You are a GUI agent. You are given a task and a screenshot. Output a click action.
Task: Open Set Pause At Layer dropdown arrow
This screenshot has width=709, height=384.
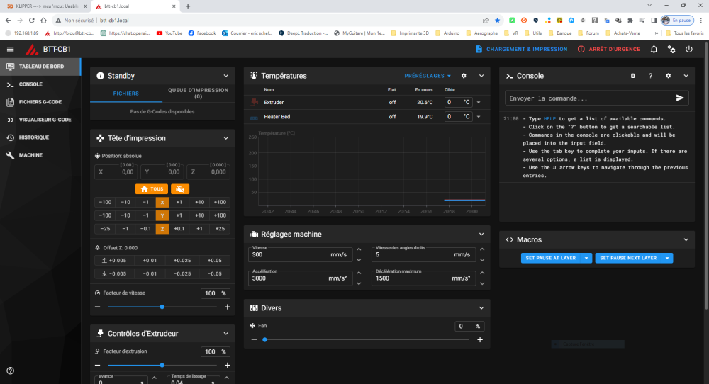586,258
